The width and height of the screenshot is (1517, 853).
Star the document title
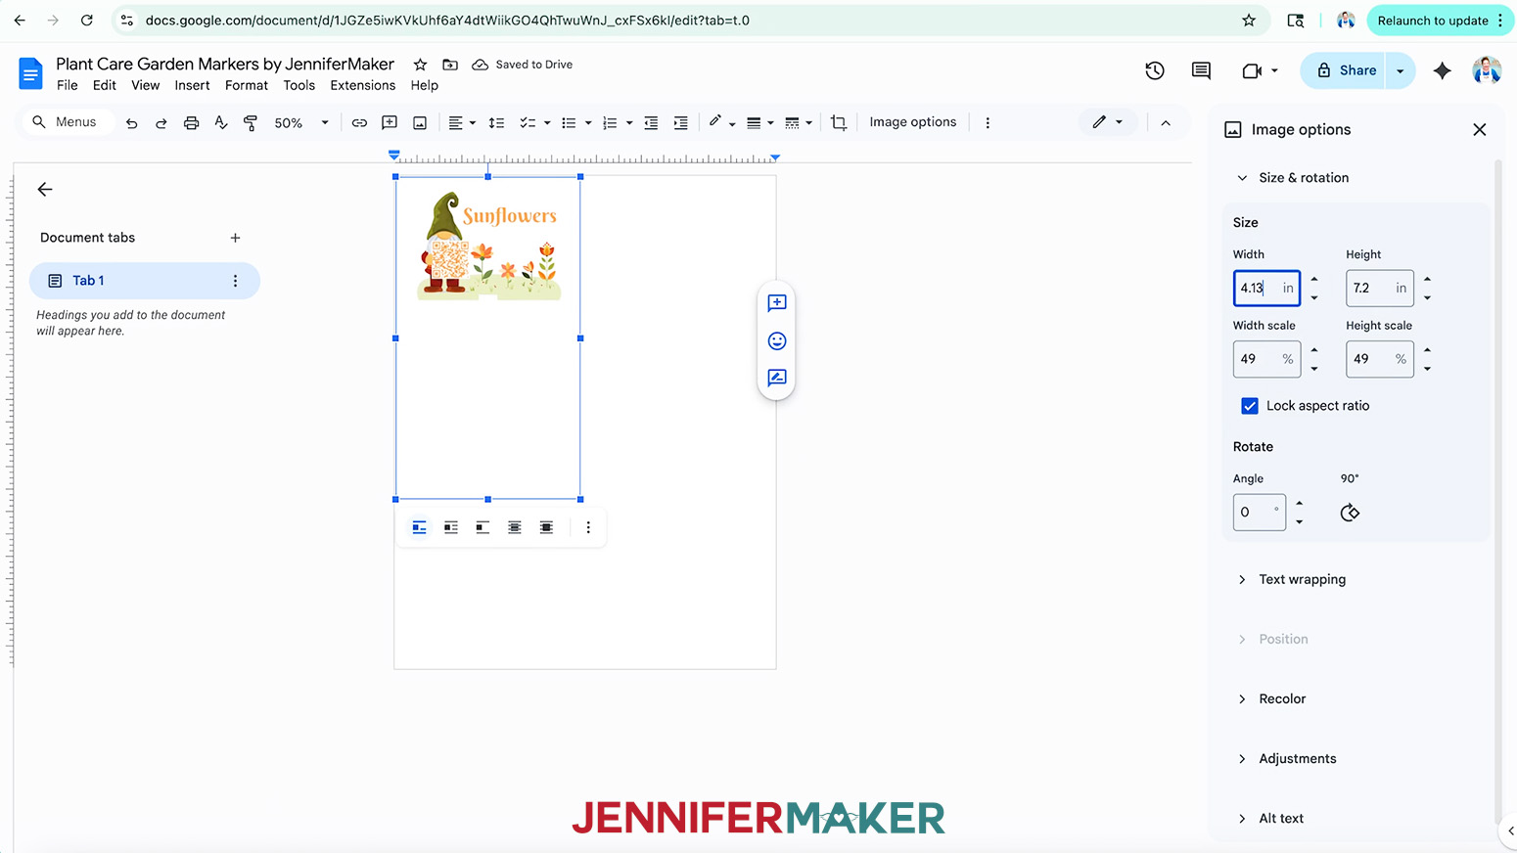coord(420,65)
